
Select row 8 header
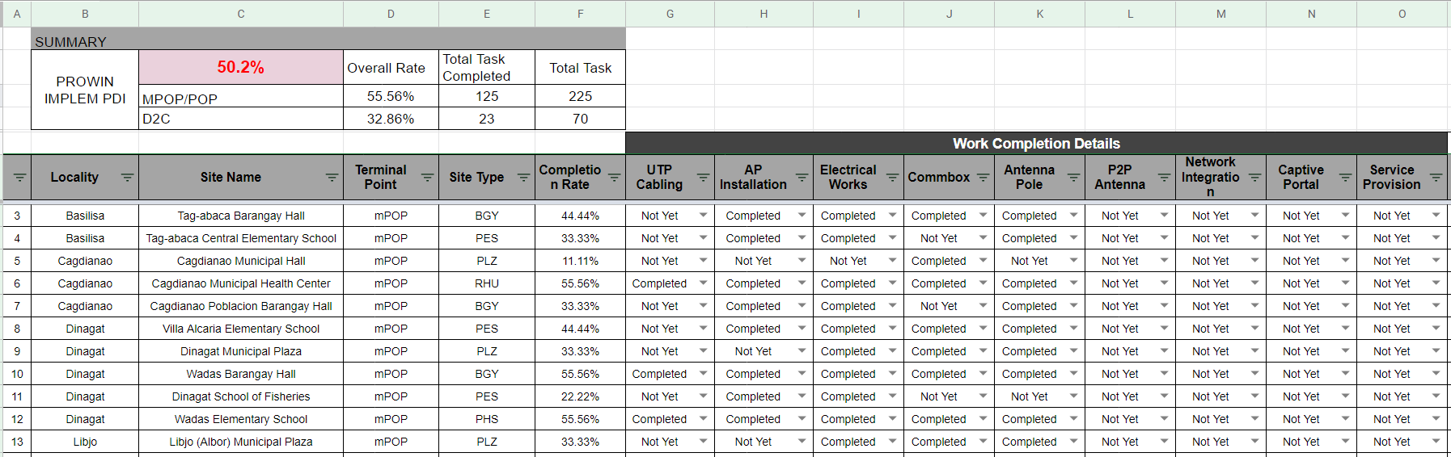click(x=17, y=329)
